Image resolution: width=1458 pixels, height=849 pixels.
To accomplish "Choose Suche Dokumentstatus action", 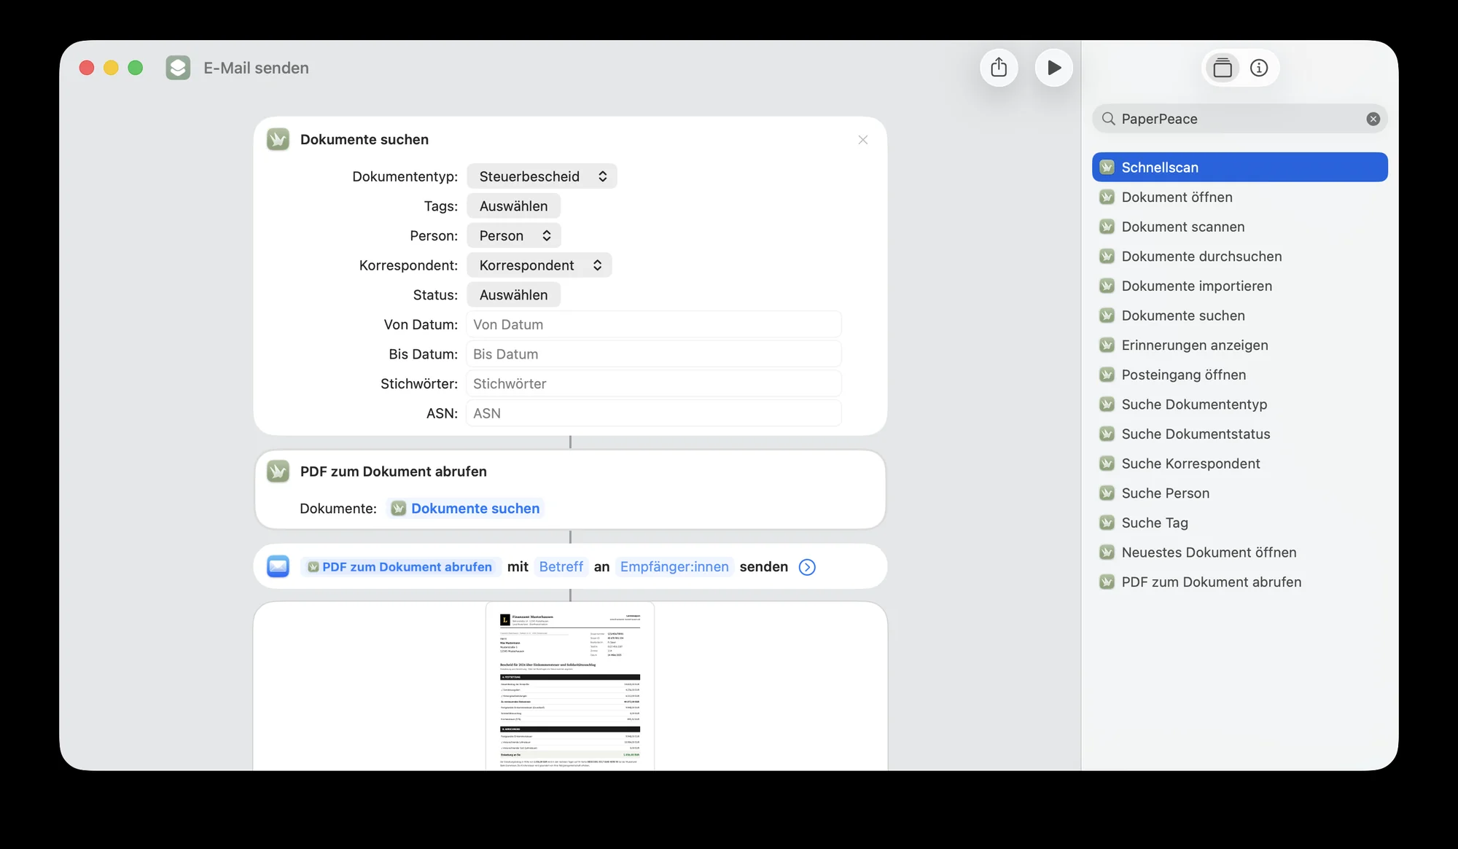I will pyautogui.click(x=1239, y=434).
